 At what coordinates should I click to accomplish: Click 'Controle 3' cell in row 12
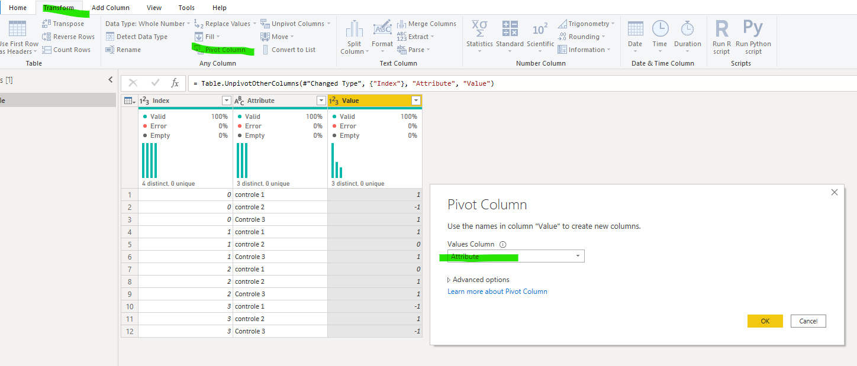280,331
